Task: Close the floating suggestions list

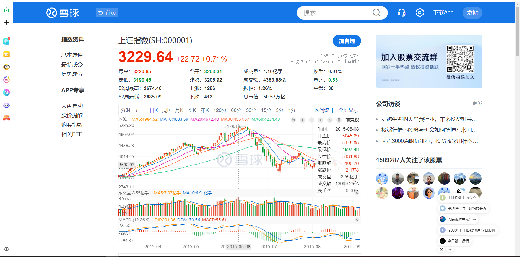Action: pyautogui.click(x=441, y=249)
